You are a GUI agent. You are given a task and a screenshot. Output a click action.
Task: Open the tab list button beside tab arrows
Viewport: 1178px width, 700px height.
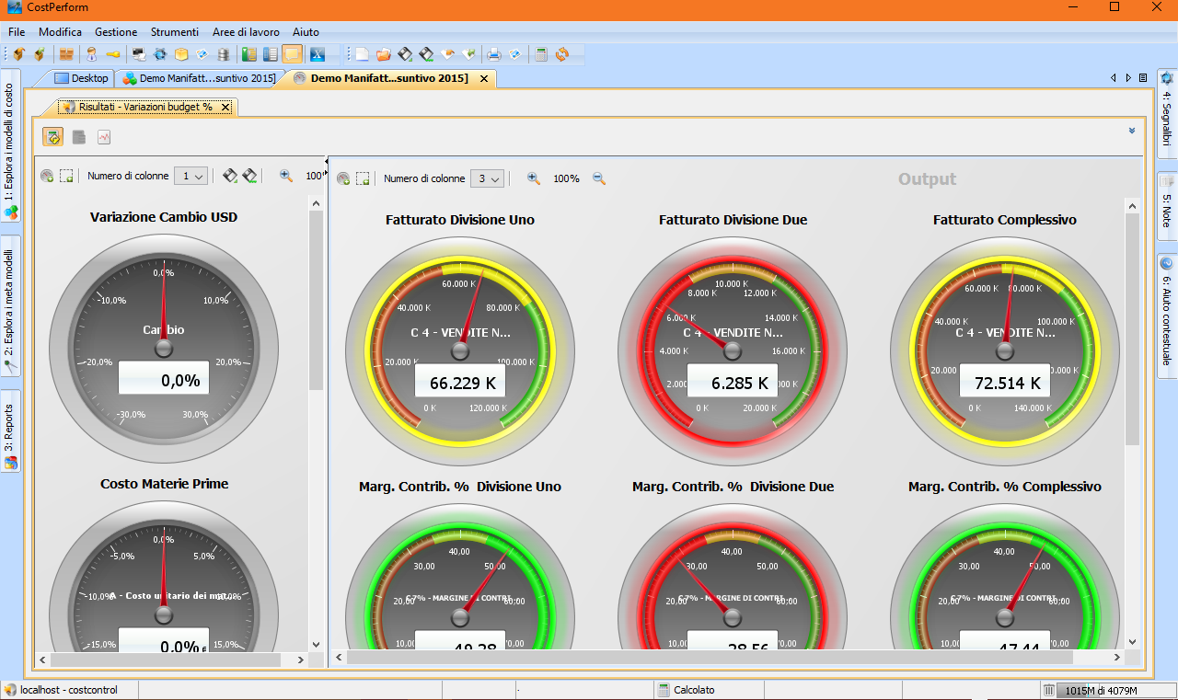pos(1143,78)
